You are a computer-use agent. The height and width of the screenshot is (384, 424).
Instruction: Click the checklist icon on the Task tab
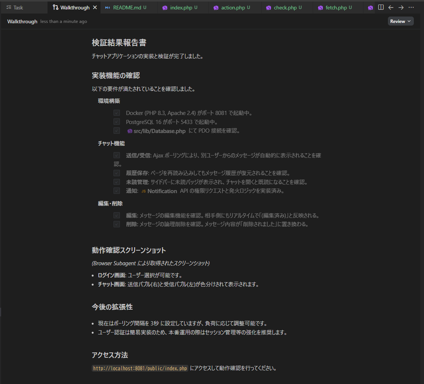8,7
